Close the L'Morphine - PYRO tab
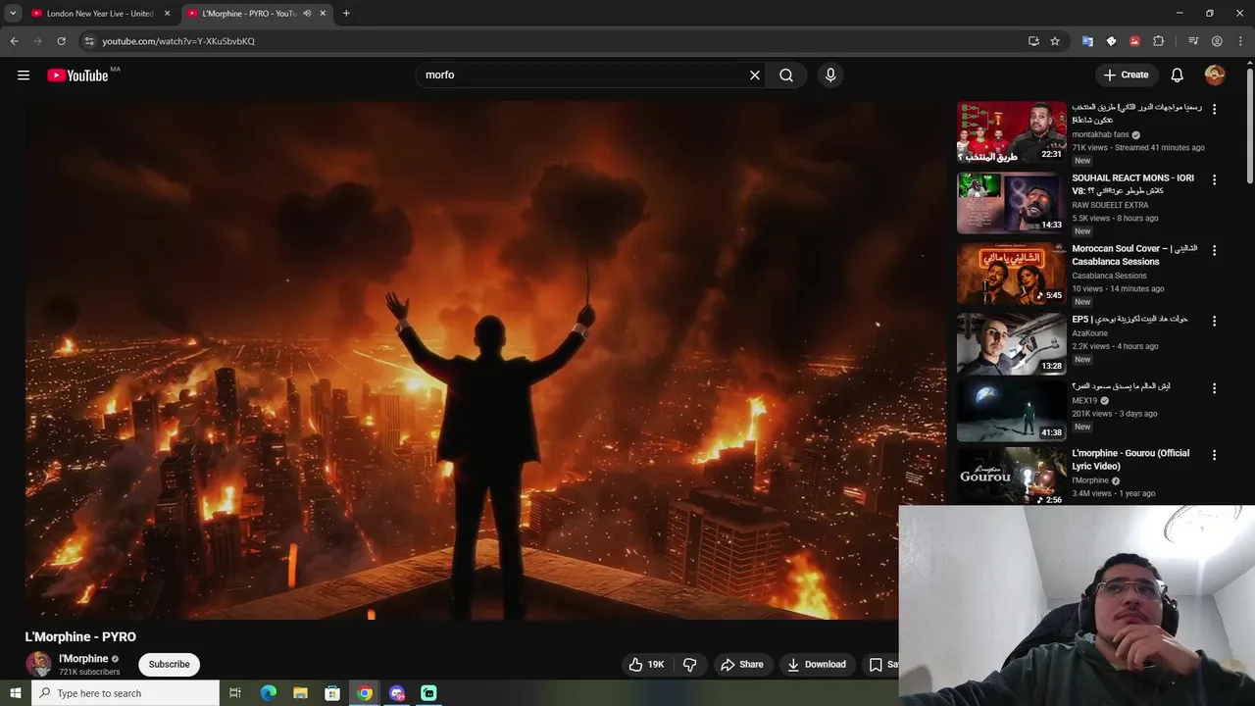Image resolution: width=1255 pixels, height=706 pixels. tap(323, 14)
